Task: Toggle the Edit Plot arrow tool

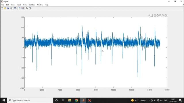Action: coord(27,8)
